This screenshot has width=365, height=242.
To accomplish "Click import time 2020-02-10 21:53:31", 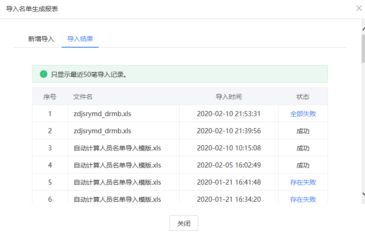I will [x=229, y=114].
